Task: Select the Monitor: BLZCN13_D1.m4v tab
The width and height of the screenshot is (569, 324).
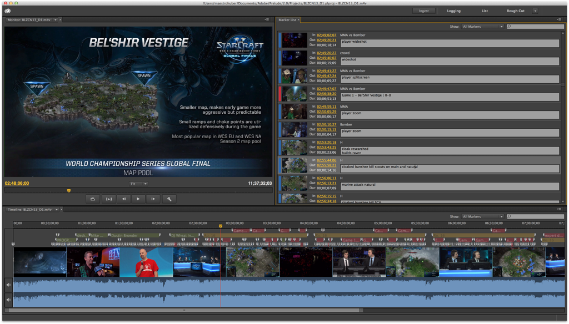Action: click(x=29, y=20)
